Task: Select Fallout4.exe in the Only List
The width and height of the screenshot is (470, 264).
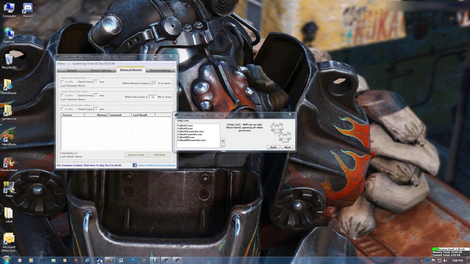Action: 185,128
